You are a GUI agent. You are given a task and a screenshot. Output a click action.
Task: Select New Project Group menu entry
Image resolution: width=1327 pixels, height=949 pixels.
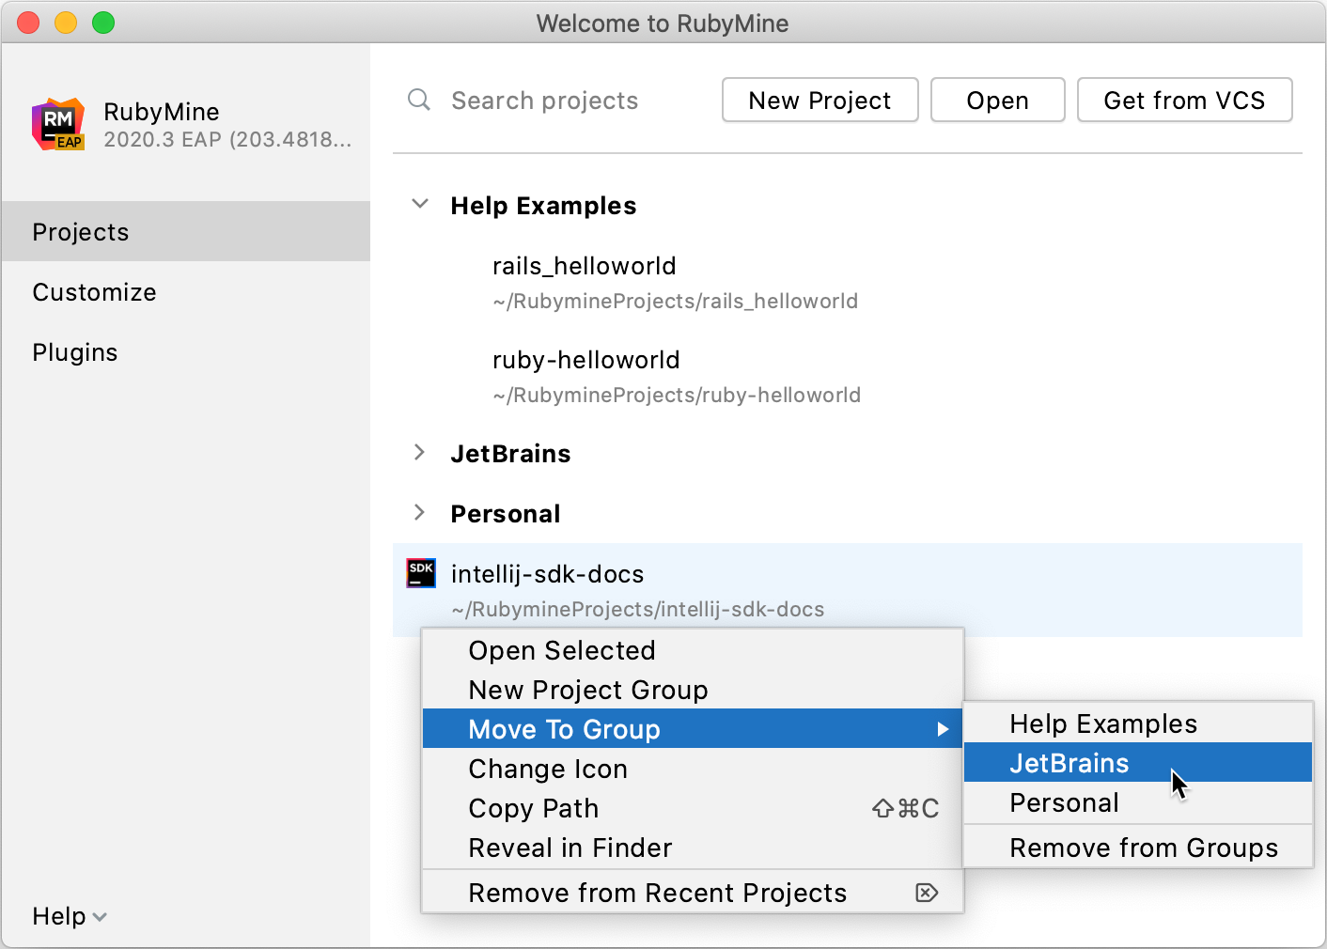point(693,690)
